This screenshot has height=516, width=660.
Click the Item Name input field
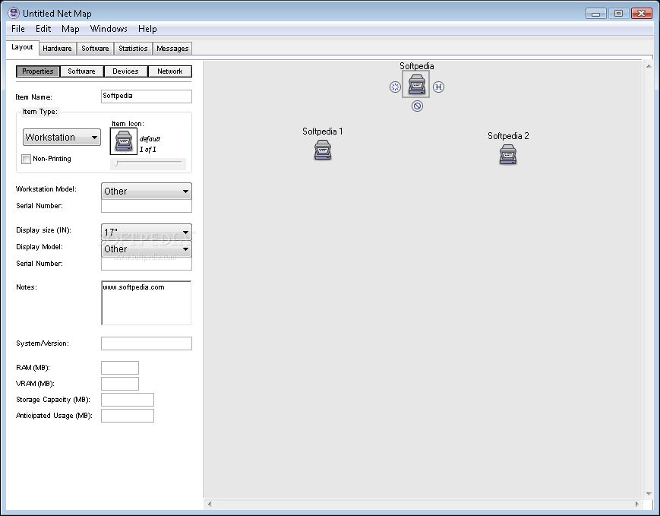pos(147,97)
